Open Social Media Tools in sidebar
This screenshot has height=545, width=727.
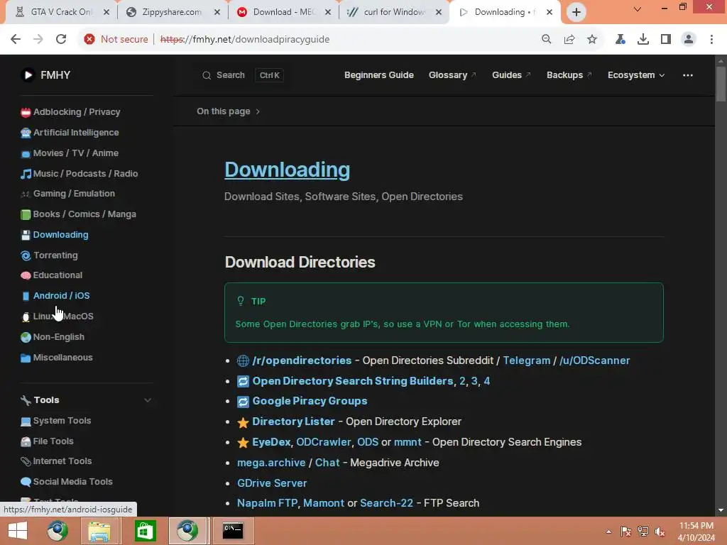click(x=66, y=482)
